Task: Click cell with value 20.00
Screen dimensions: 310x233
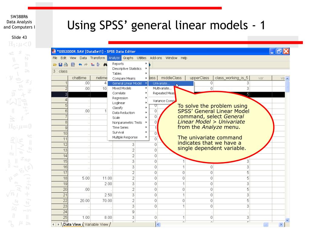Action: click(79, 201)
